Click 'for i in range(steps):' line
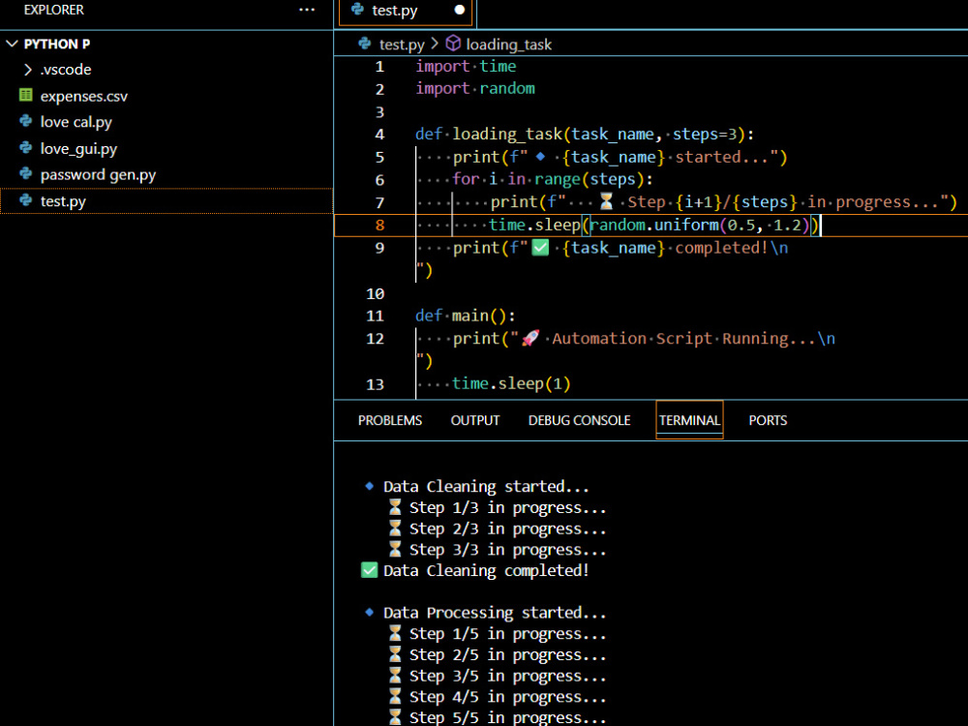The image size is (968, 726). pos(553,179)
